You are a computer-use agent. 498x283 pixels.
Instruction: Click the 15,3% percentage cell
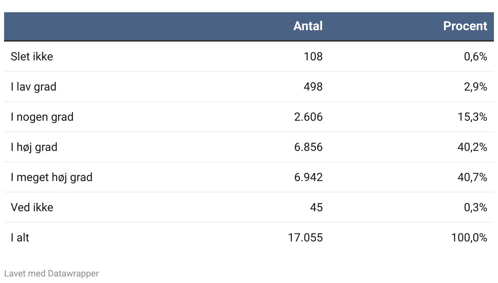(472, 117)
